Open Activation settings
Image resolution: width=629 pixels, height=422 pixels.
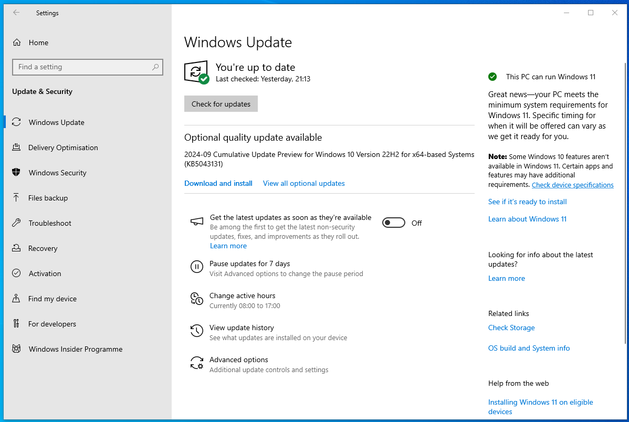click(88, 273)
